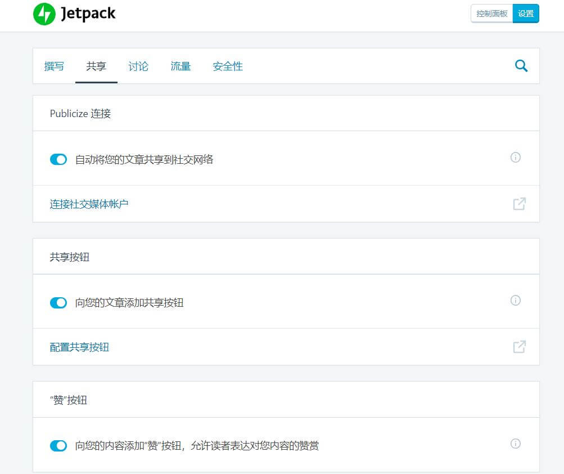Click the 设置 button

(x=526, y=14)
